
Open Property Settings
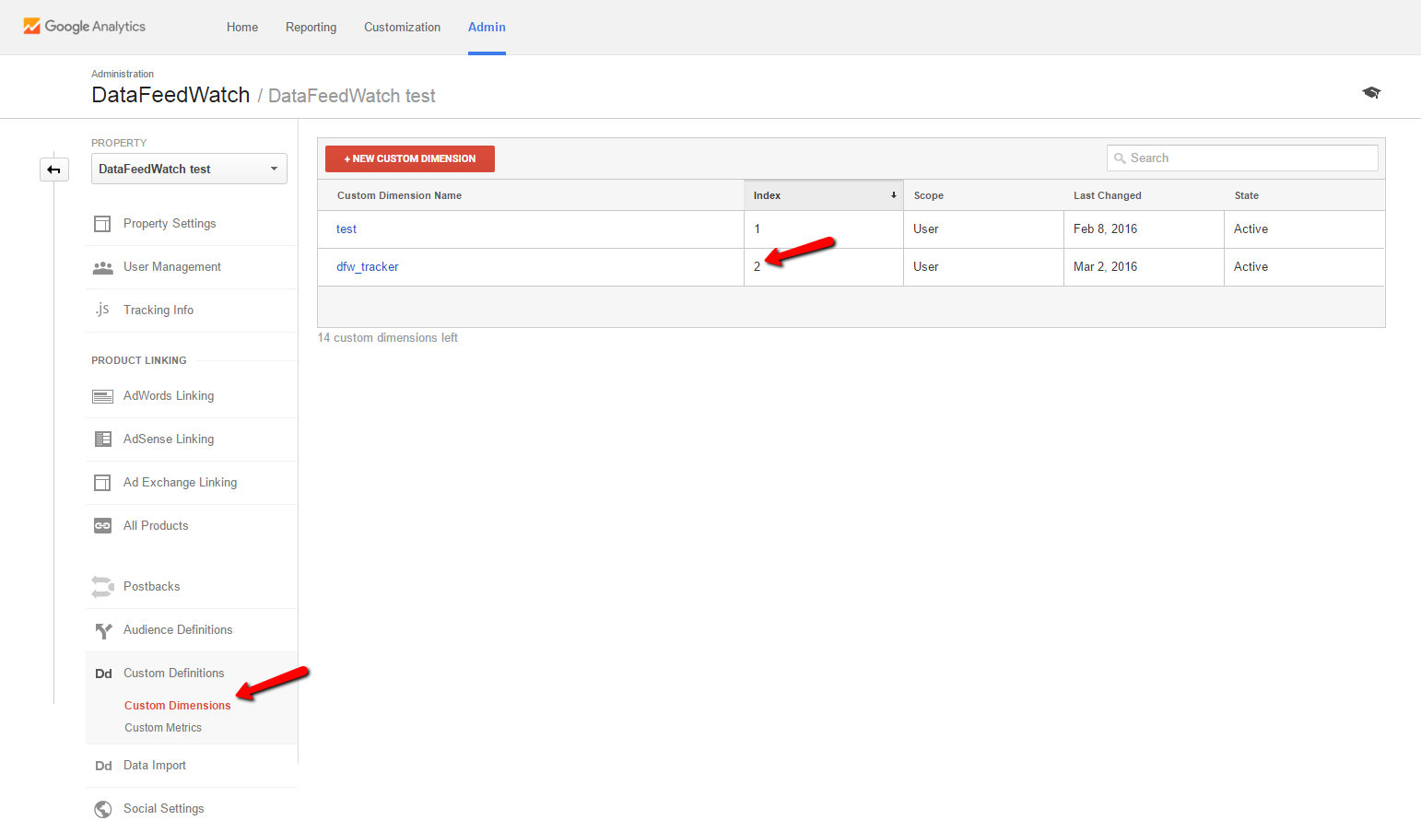point(170,224)
